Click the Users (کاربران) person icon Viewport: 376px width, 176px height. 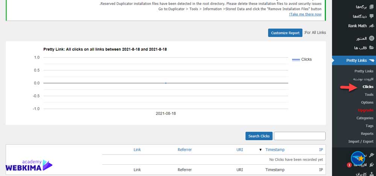tap(371, 174)
